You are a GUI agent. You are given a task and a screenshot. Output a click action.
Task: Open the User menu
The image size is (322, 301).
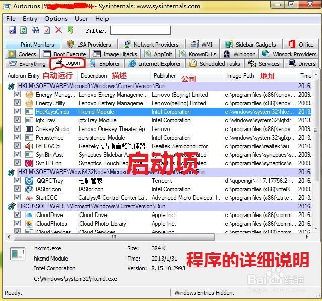click(x=82, y=19)
